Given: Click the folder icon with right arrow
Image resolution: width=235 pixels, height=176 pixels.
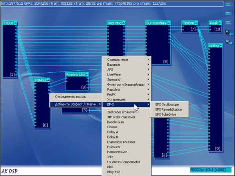Looking at the screenshot, I should pos(229,41).
